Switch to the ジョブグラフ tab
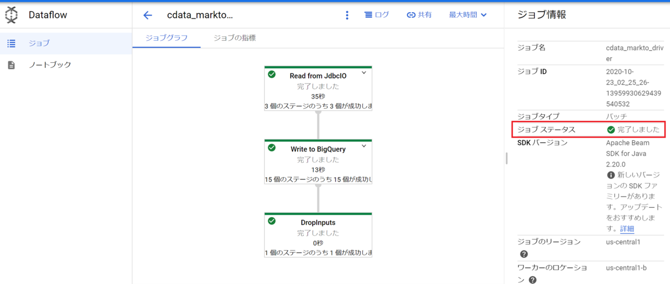Screen dimensions: 670x284 click(x=166, y=38)
